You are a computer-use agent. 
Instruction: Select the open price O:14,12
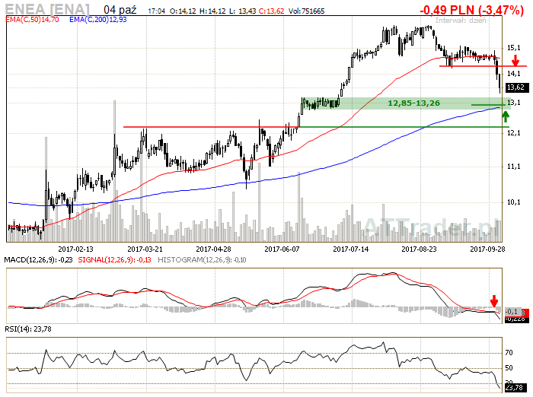[x=183, y=11]
